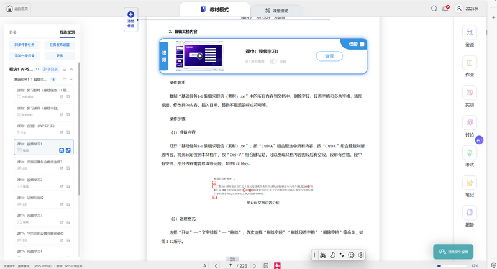This screenshot has width=497, height=269.
Task: Open the notifications bell
Action: 445,9
